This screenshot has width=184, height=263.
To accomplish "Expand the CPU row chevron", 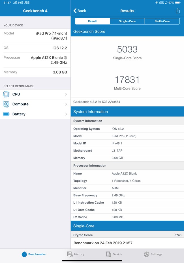I will (66, 94).
